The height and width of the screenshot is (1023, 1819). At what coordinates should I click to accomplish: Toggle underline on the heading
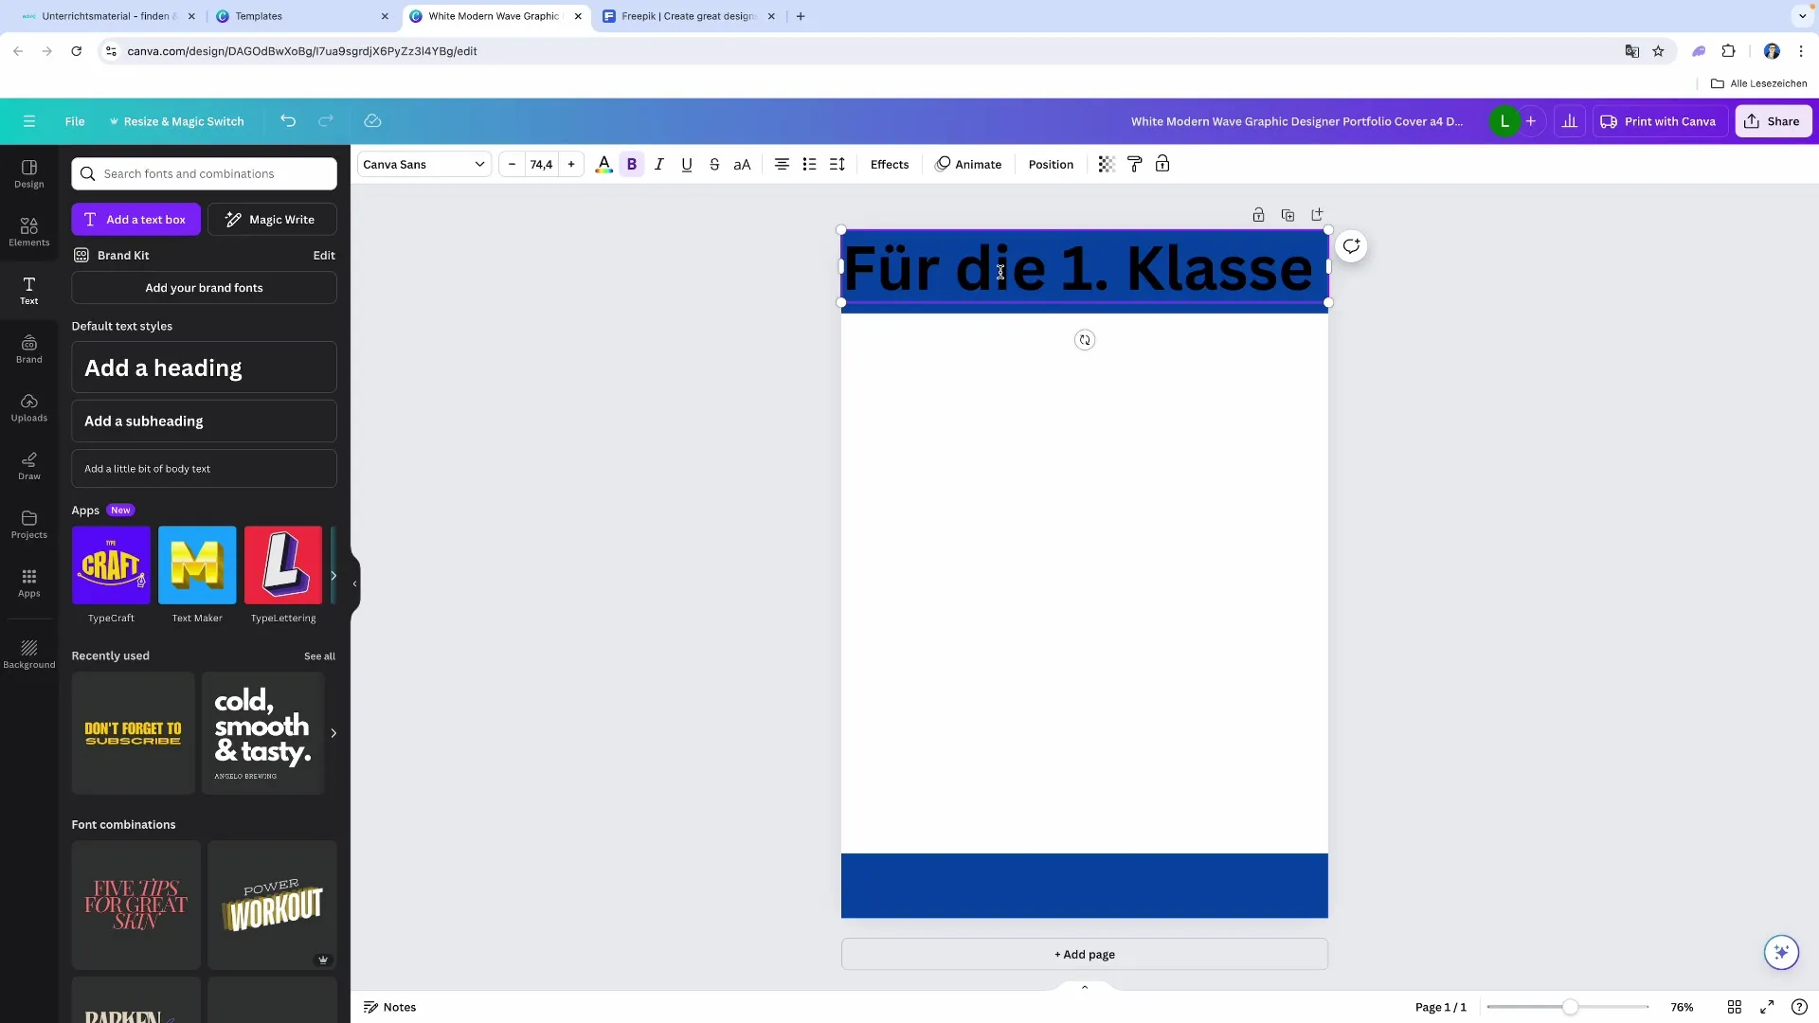(687, 164)
